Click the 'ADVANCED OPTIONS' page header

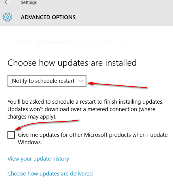click(48, 17)
